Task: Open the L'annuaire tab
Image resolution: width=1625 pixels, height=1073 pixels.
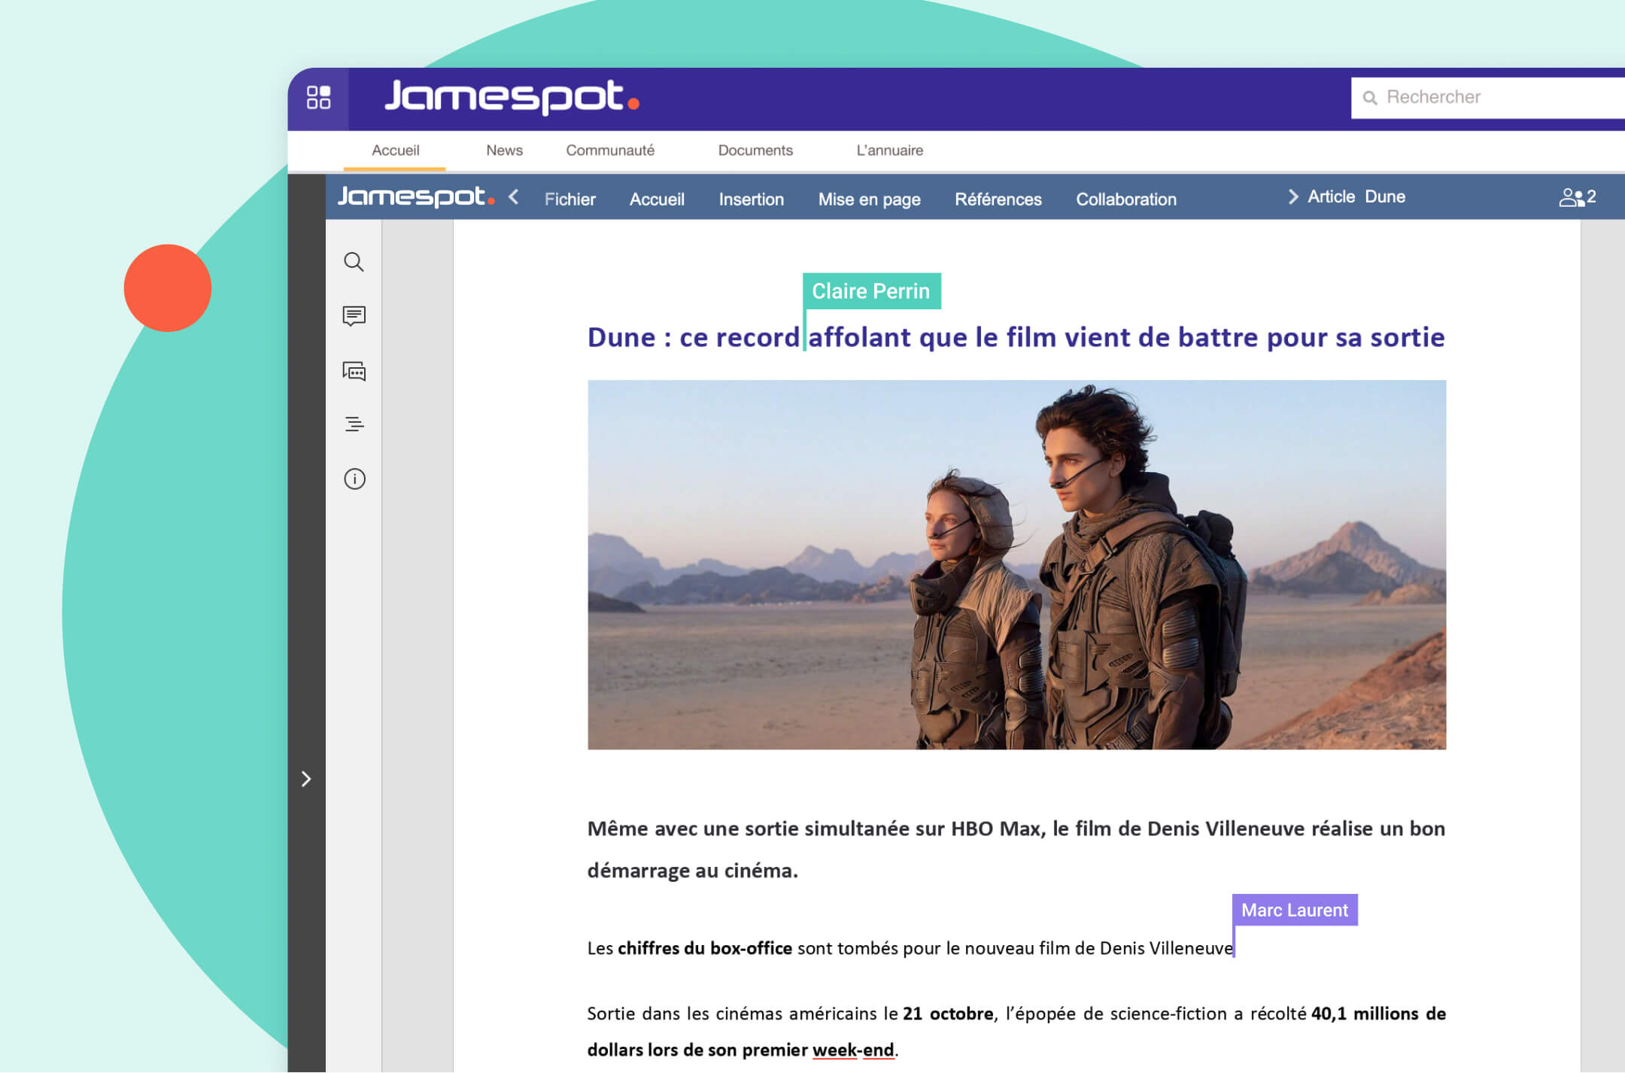Action: tap(889, 150)
